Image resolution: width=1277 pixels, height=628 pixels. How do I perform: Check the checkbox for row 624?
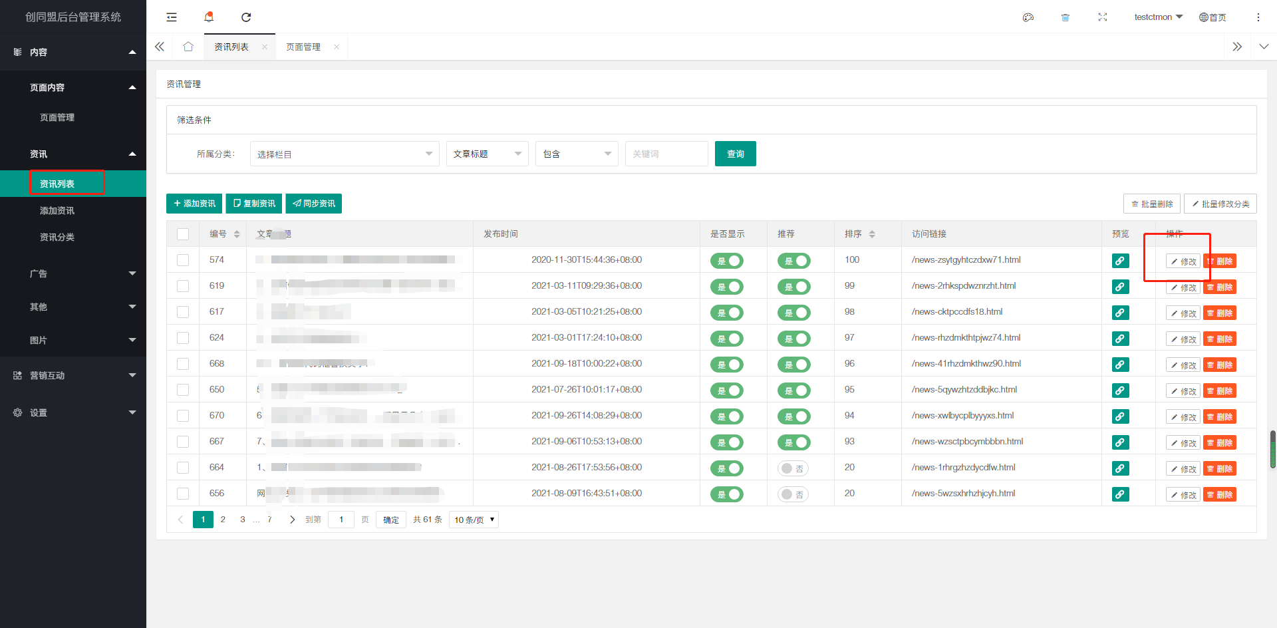[183, 338]
